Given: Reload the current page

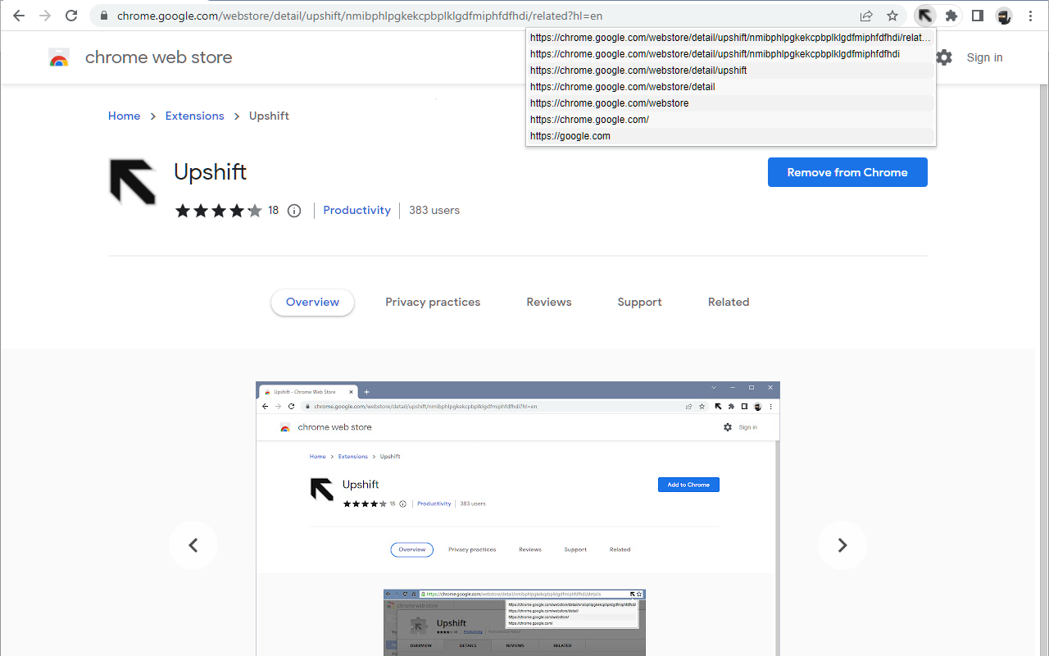Looking at the screenshot, I should tap(71, 15).
